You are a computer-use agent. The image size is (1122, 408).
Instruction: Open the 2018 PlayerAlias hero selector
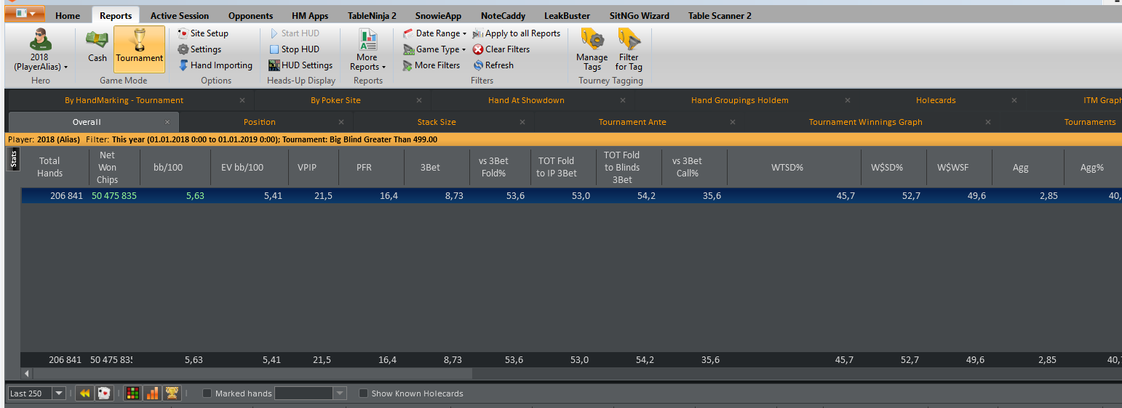tap(40, 49)
